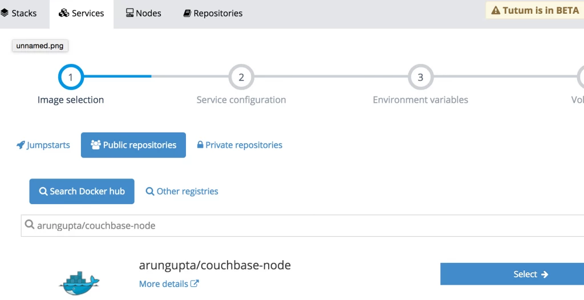Image resolution: width=584 pixels, height=300 pixels.
Task: Switch to the Services tab
Action: click(x=82, y=14)
